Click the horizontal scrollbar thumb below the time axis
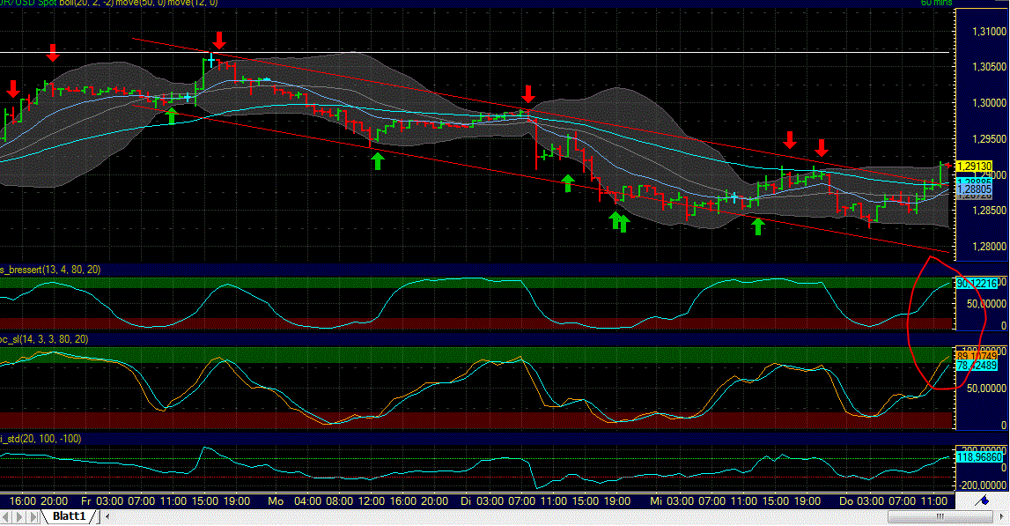 click(940, 515)
